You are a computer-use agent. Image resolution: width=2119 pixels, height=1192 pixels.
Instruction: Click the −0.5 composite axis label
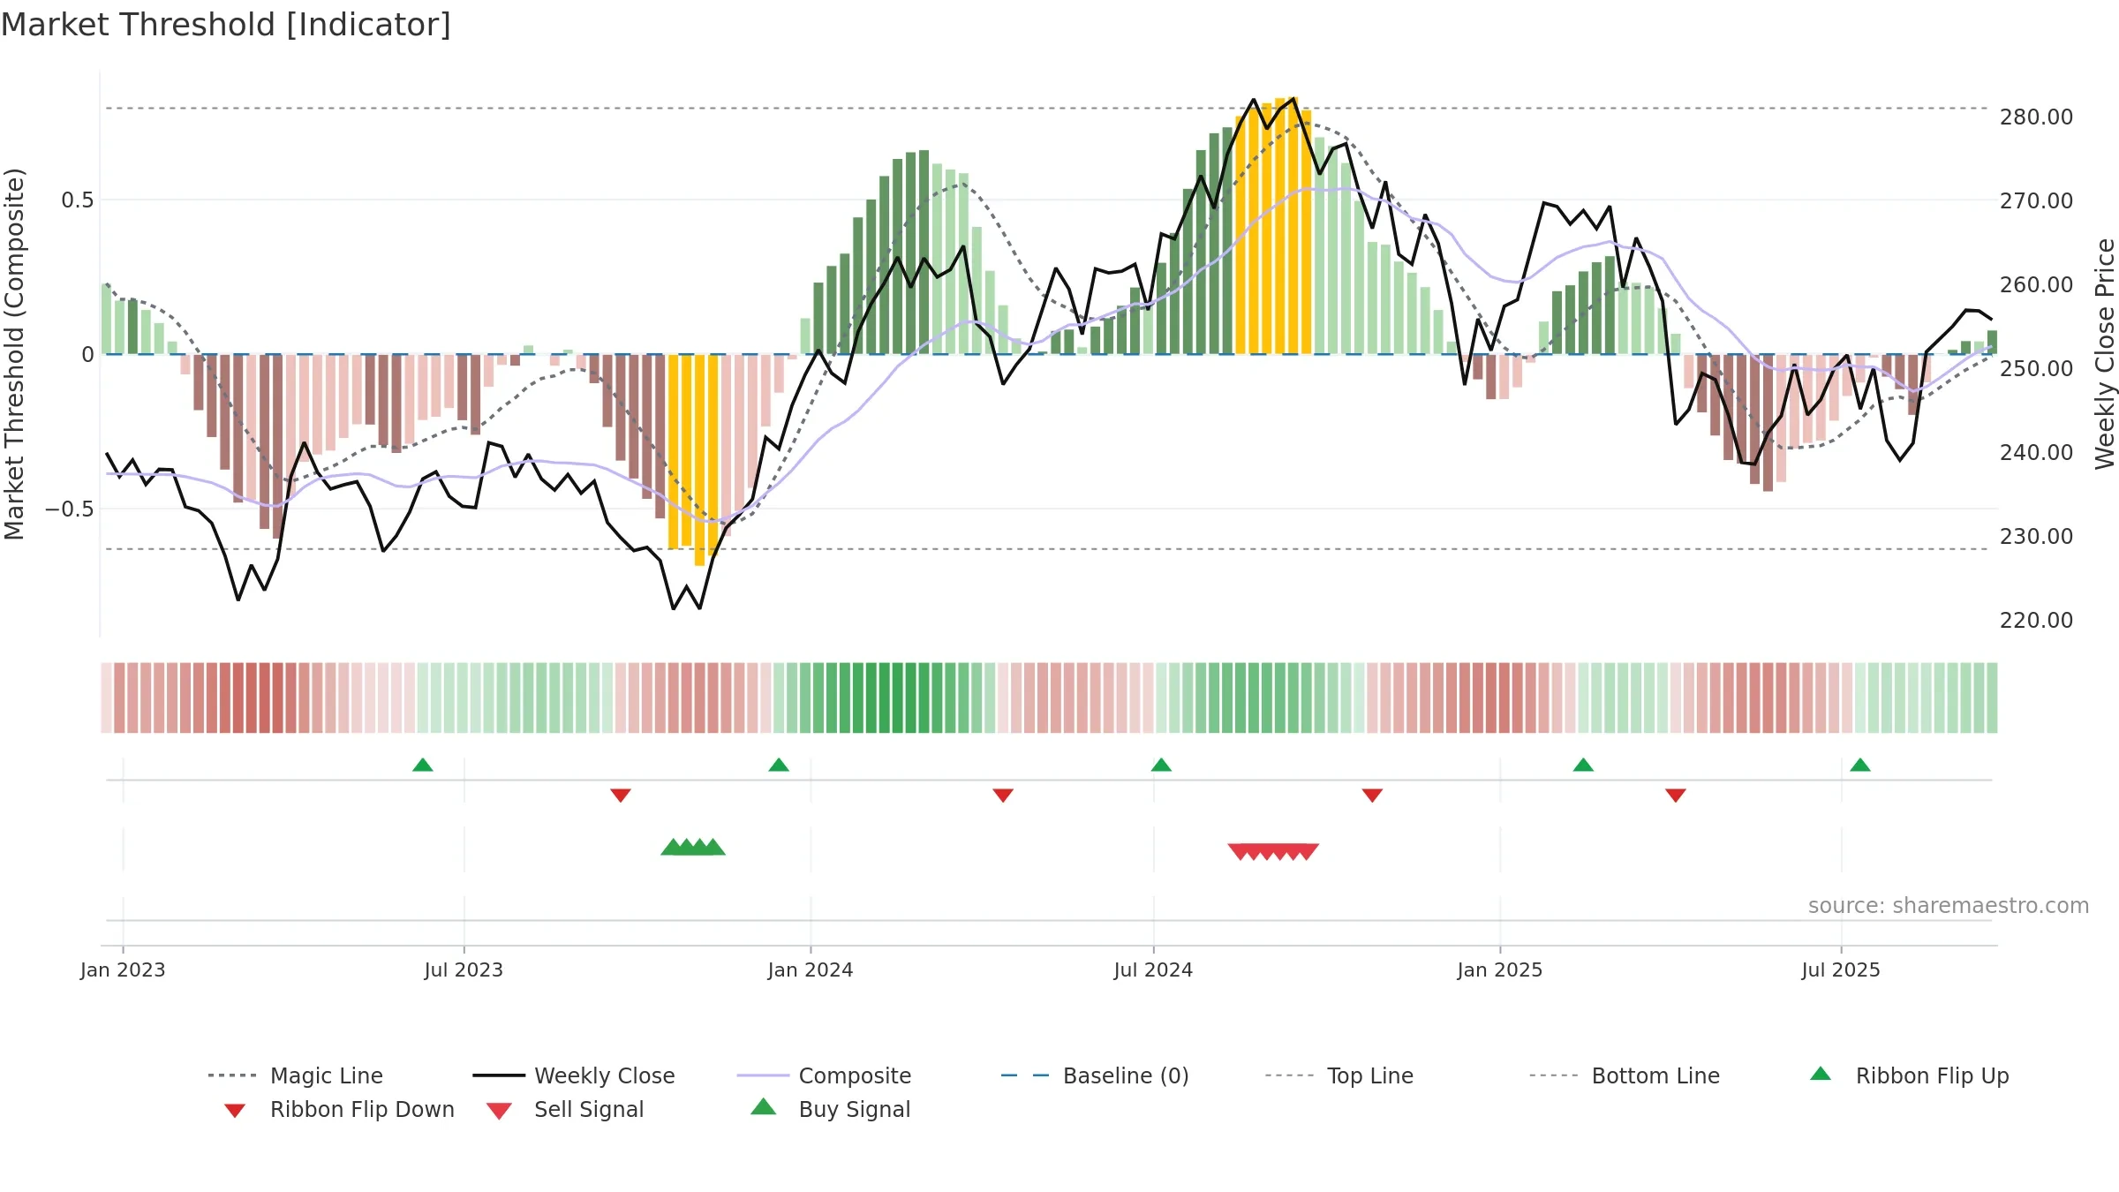pos(69,509)
